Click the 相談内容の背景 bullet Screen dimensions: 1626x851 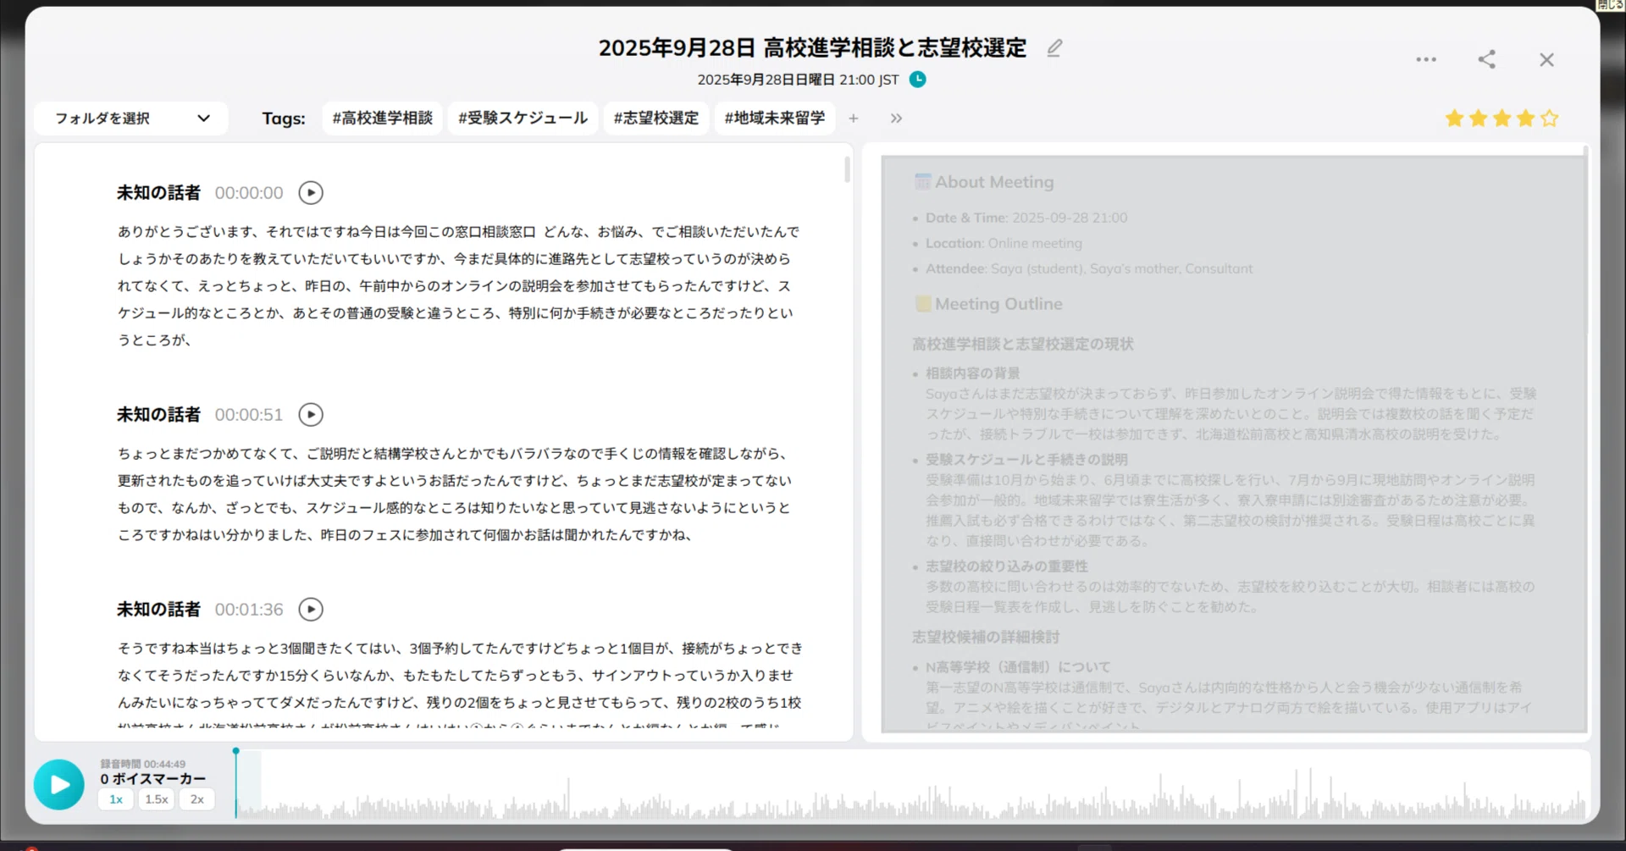[972, 373]
